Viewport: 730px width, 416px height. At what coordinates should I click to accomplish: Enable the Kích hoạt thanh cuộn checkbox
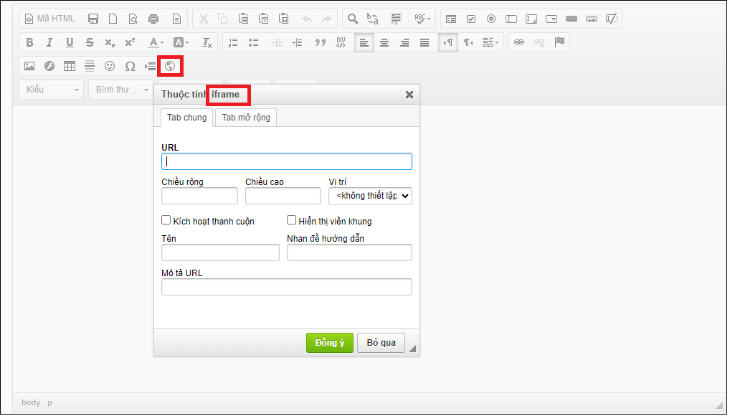pyautogui.click(x=166, y=221)
